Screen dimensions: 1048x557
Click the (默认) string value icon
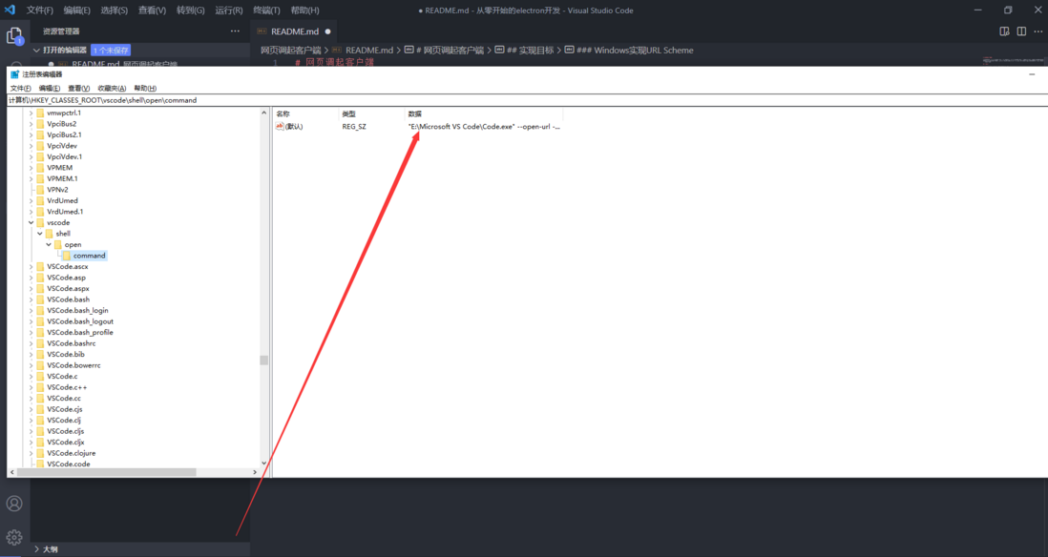[x=280, y=126]
